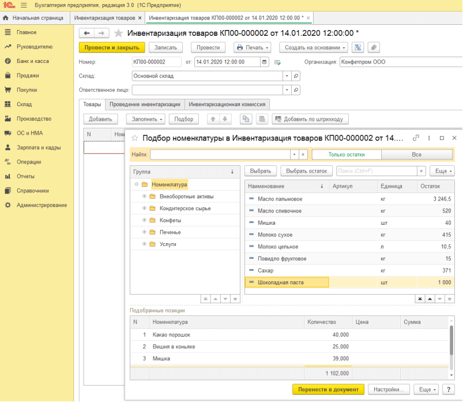Expand the Кондитерское сырье group

pyautogui.click(x=144, y=209)
